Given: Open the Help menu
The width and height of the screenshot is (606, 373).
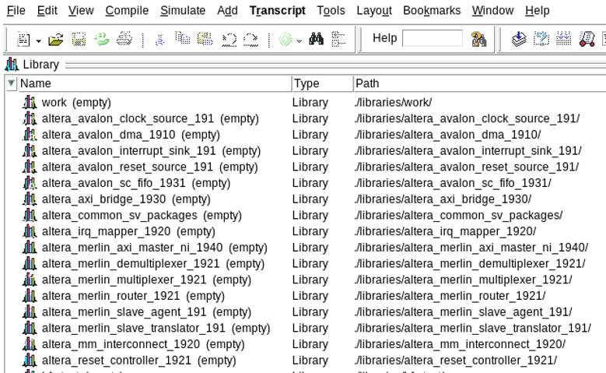Looking at the screenshot, I should (538, 10).
